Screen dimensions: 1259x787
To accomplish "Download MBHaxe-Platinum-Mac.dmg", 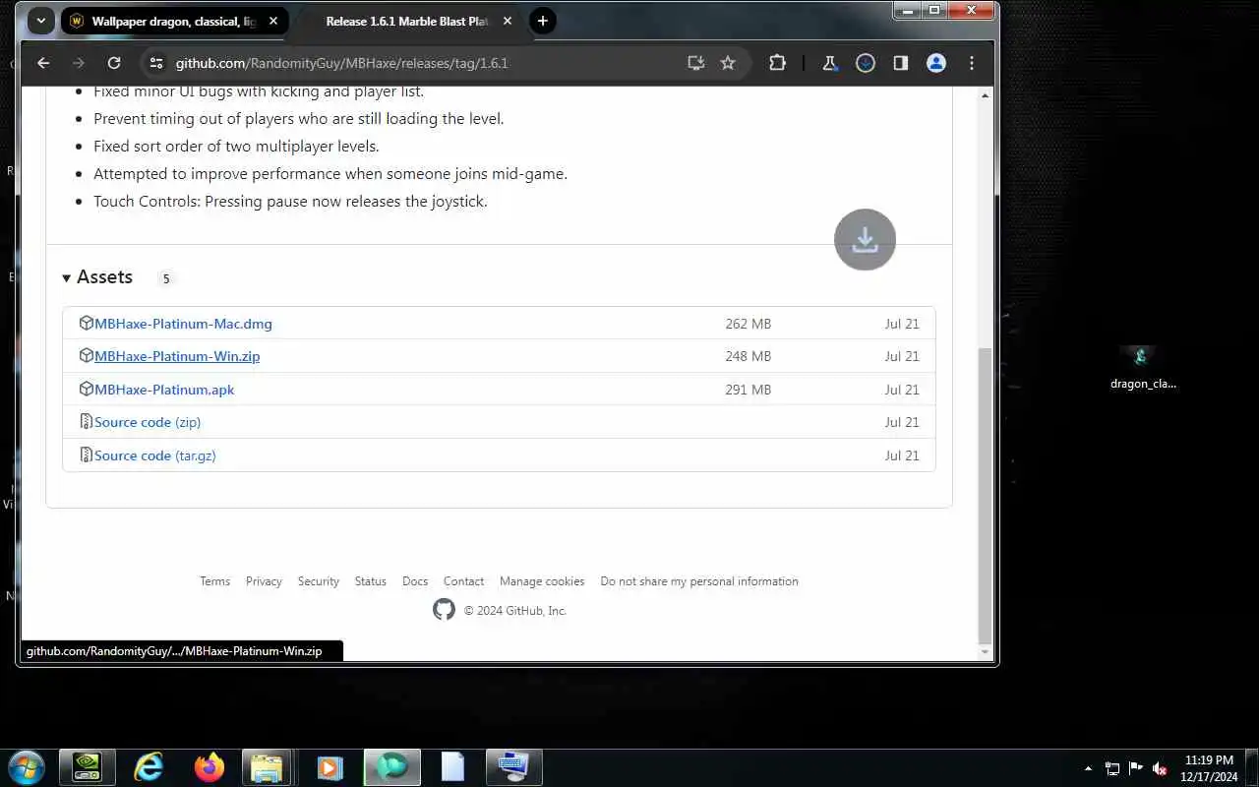I will [183, 324].
